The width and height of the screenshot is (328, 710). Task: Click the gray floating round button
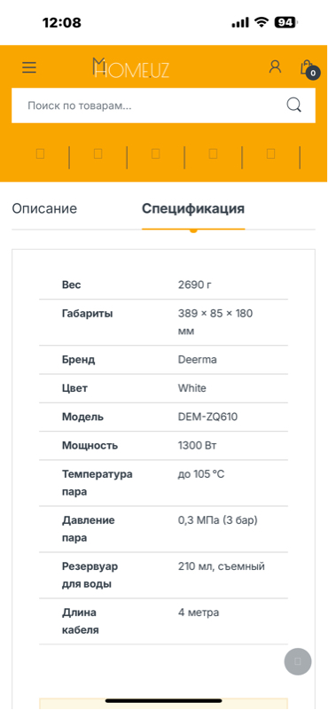pos(298,661)
